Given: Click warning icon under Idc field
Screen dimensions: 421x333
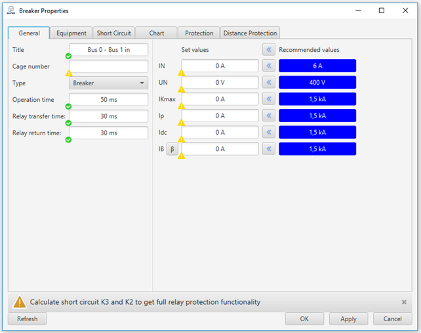Looking at the screenshot, I should [x=182, y=139].
